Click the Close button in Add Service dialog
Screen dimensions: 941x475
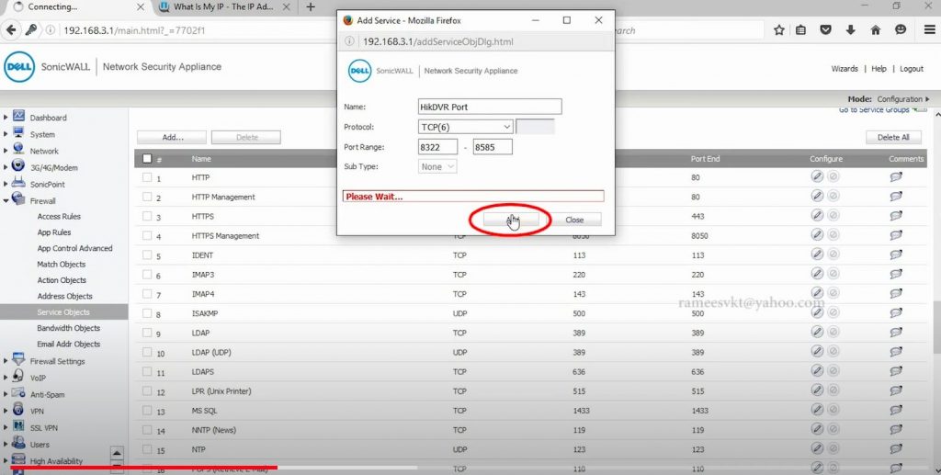(574, 220)
